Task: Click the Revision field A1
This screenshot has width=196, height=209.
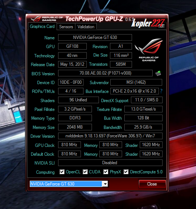Action: pos(121,46)
